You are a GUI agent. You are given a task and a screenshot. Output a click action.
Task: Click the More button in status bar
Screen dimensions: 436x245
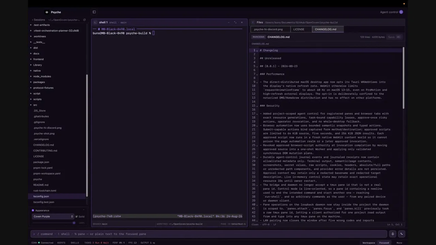click(x=399, y=243)
